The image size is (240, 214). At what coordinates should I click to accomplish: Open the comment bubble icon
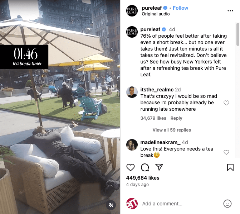145,167
